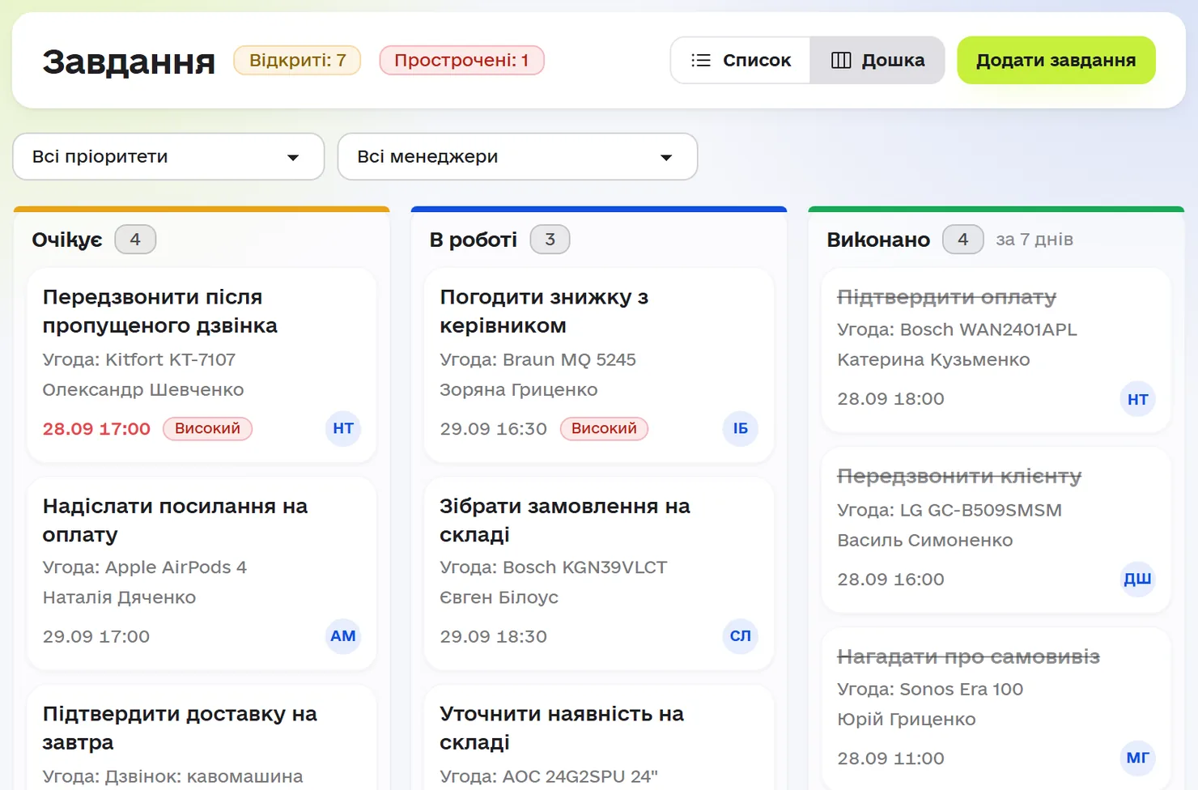This screenshot has width=1198, height=790.
Task: Open task Уточнити наявність на складі
Action: click(x=562, y=728)
